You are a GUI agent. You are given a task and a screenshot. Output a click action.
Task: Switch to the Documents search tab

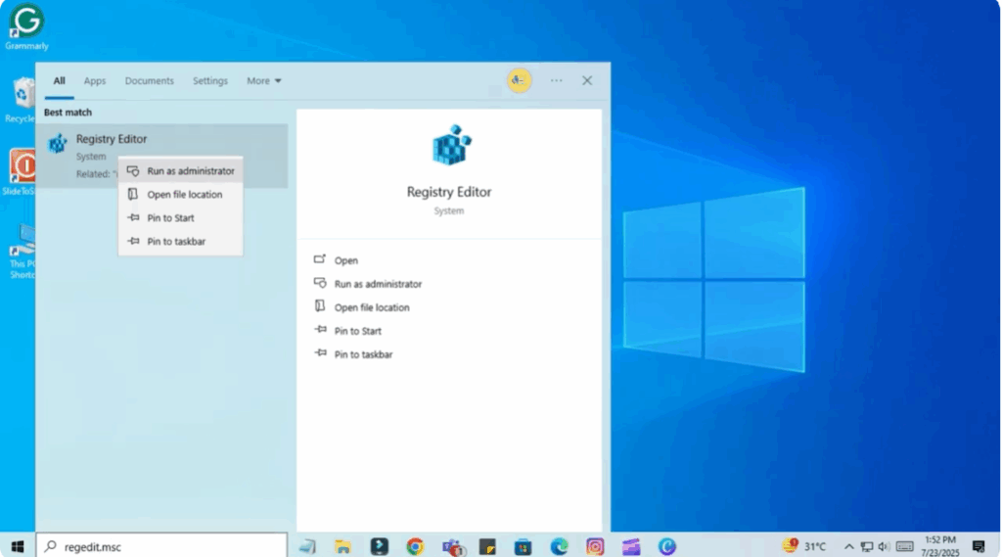[x=149, y=81]
